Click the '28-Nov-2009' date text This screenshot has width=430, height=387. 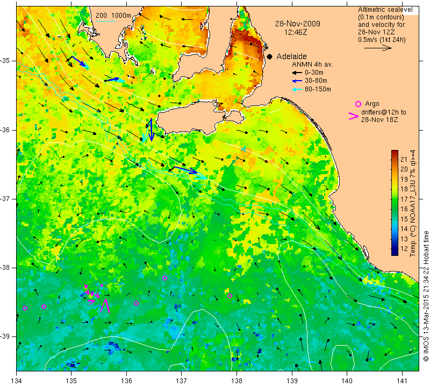coord(298,24)
